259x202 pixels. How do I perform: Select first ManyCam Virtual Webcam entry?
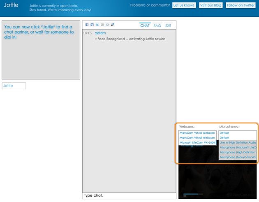(197, 133)
